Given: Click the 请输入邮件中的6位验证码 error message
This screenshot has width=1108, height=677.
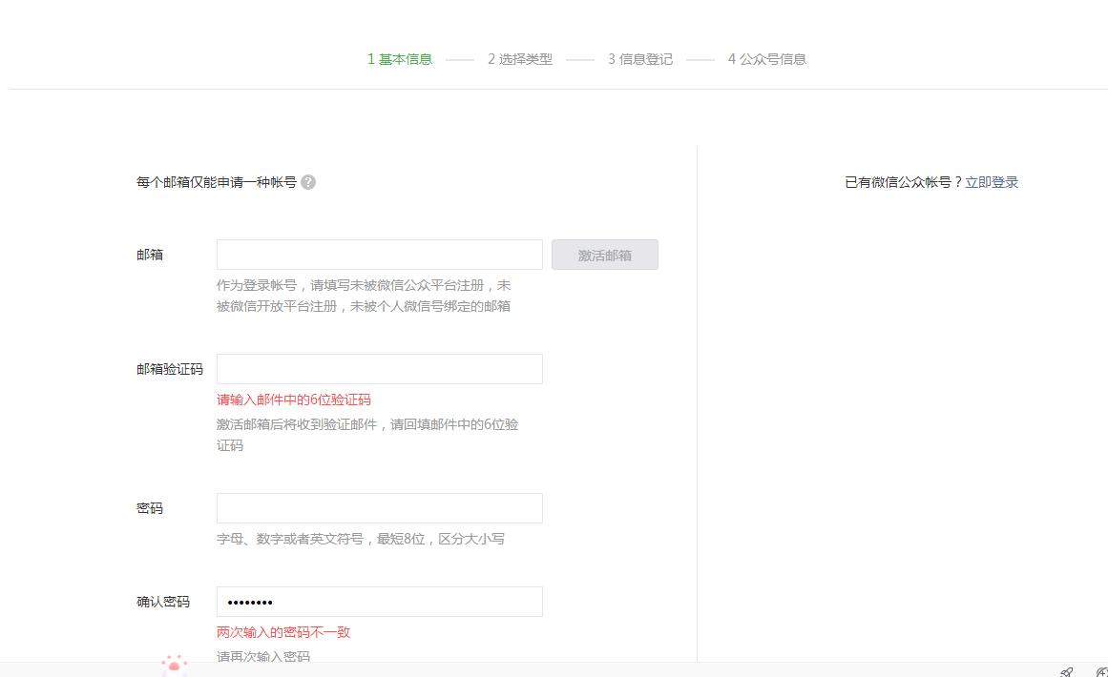Looking at the screenshot, I should click(293, 400).
